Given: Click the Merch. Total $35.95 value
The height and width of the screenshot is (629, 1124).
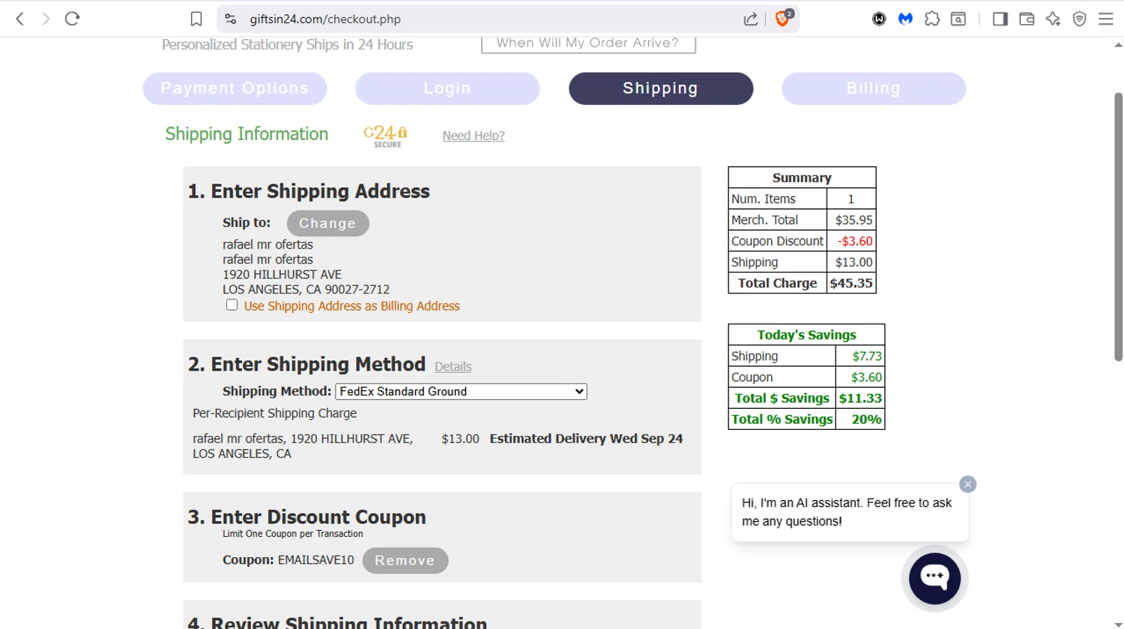Looking at the screenshot, I should click(x=851, y=220).
